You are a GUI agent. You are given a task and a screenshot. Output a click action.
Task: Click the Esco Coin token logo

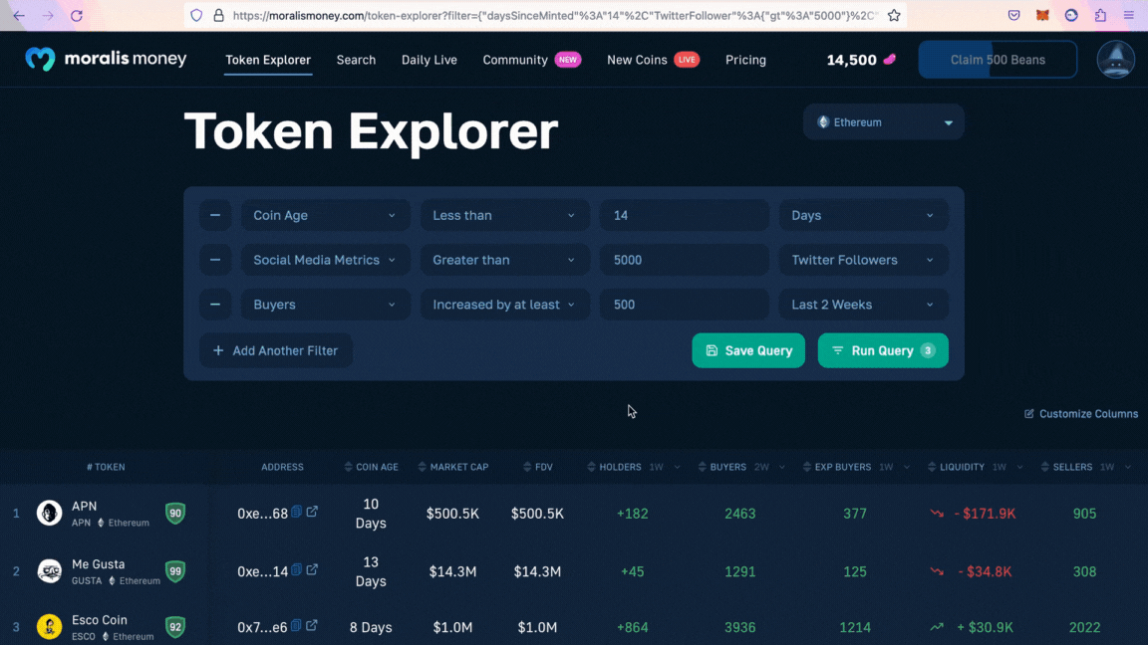[x=49, y=627]
